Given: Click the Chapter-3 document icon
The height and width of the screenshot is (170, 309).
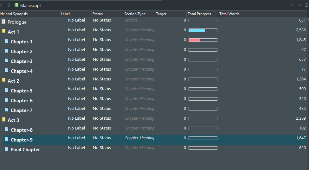Looking at the screenshot, I should [x=7, y=60].
